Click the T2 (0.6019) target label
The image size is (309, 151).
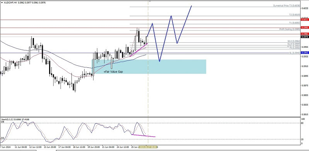[295, 15]
